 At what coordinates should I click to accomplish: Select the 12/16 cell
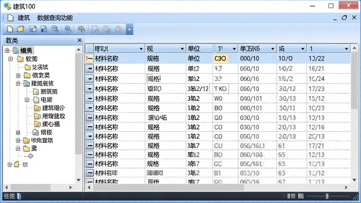pos(329,127)
